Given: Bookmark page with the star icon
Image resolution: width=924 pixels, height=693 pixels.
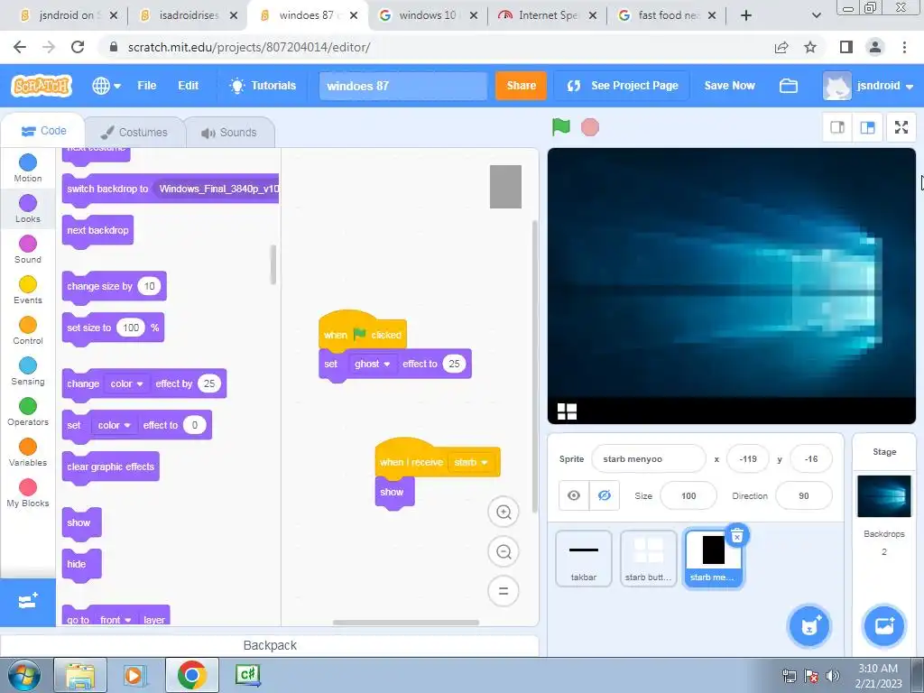Looking at the screenshot, I should [810, 47].
